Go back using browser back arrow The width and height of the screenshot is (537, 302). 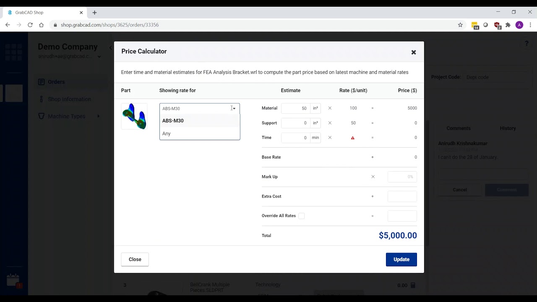(8, 25)
